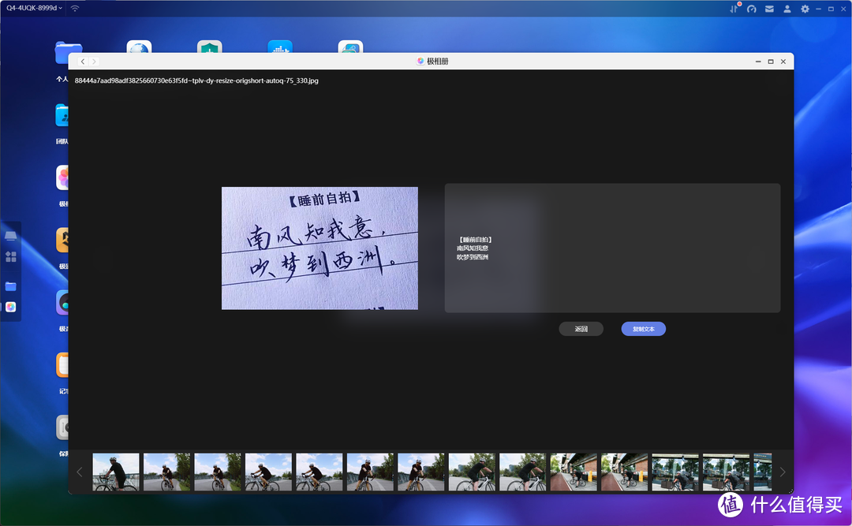This screenshot has width=852, height=526.
Task: Open the app grid icon in side dock
Action: pyautogui.click(x=11, y=256)
